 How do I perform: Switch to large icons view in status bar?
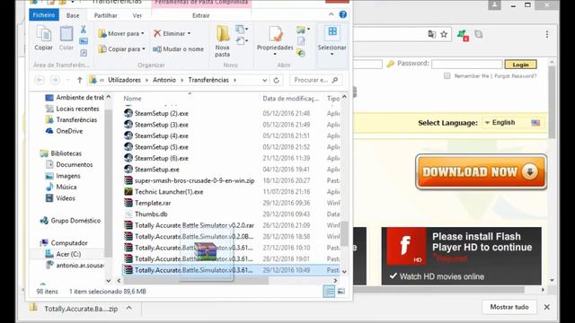(x=341, y=292)
